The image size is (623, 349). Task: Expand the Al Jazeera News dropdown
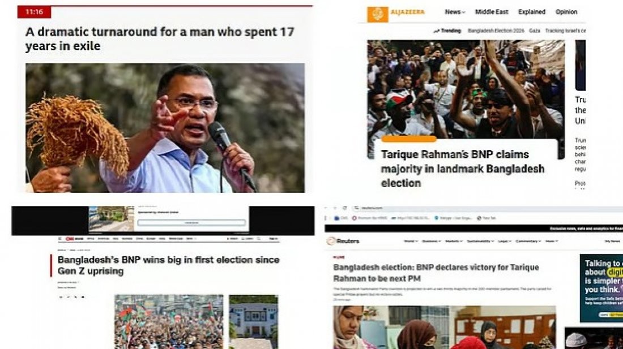455,12
